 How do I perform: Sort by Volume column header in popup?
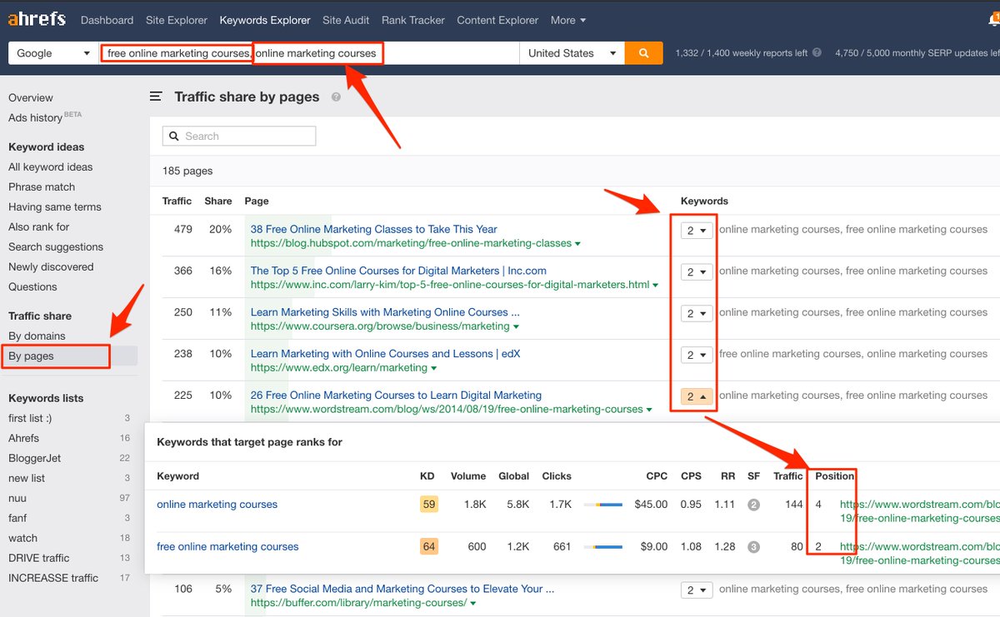[x=468, y=477]
